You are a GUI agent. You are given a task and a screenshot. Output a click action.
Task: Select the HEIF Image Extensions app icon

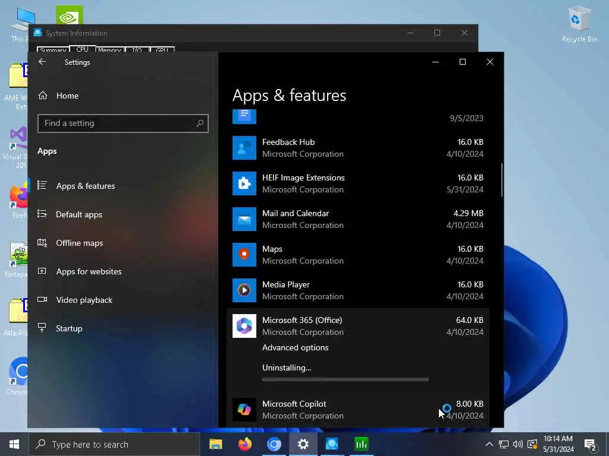coord(244,183)
